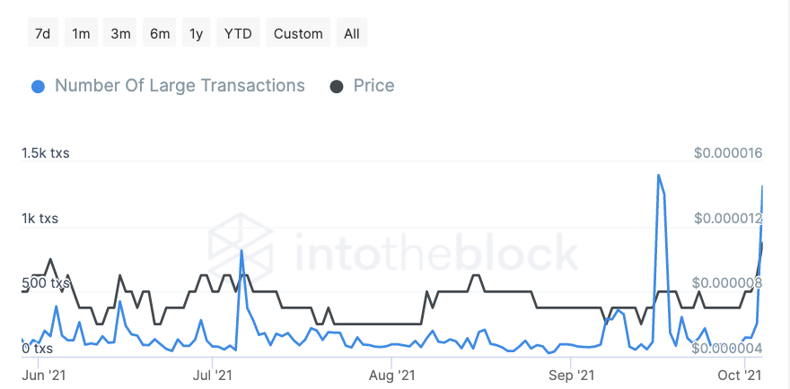This screenshot has height=389, width=790.
Task: Toggle the Price series legend
Action: tap(373, 86)
